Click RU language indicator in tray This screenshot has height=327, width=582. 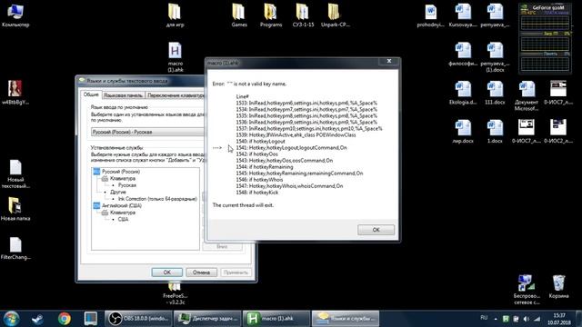[x=484, y=318]
